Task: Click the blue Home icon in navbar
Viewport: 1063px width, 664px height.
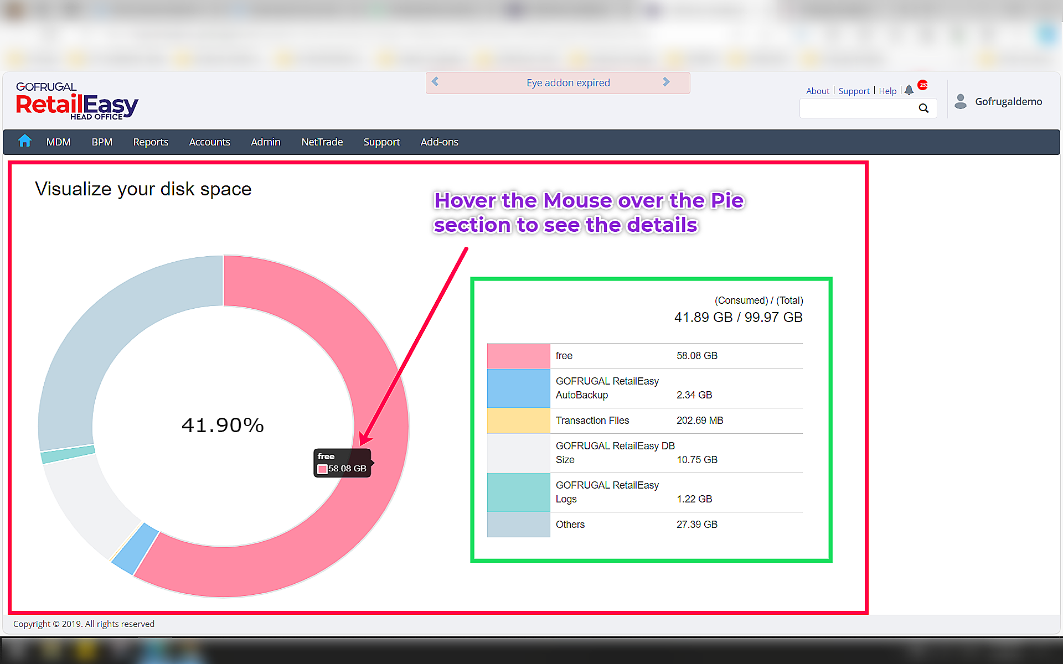Action: click(x=24, y=142)
